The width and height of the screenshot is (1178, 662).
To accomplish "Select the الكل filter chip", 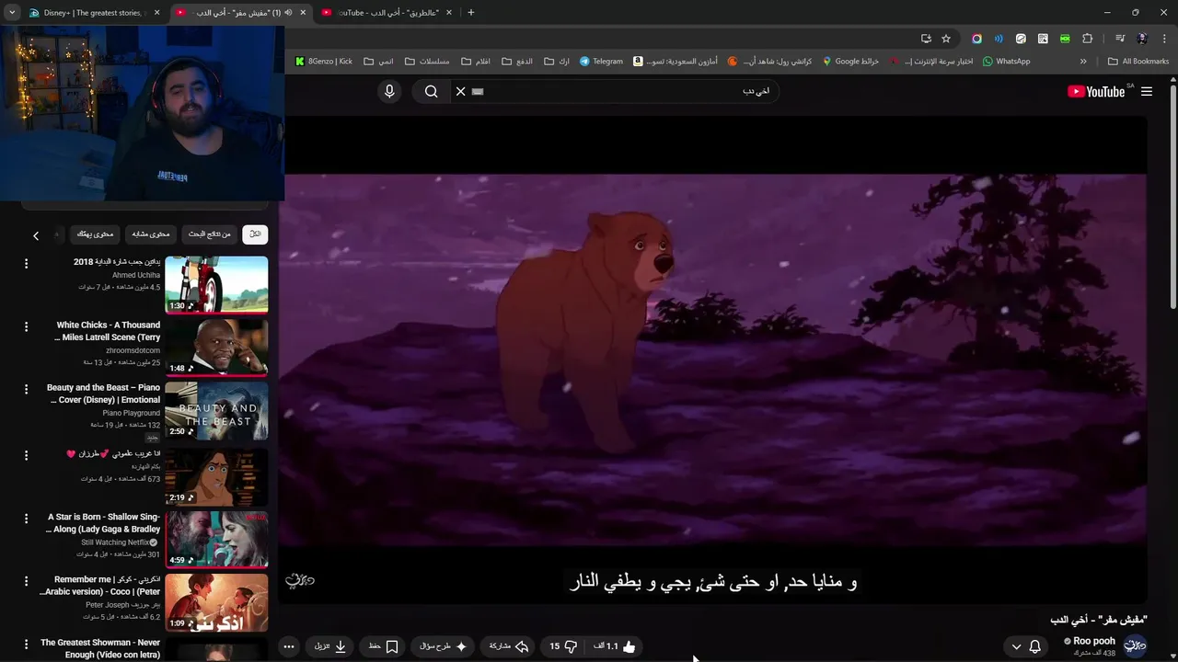I will [255, 234].
